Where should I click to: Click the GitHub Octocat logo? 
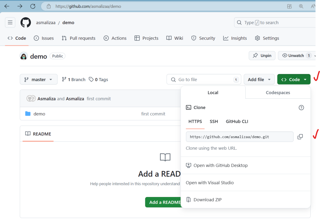pyautogui.click(x=26, y=23)
